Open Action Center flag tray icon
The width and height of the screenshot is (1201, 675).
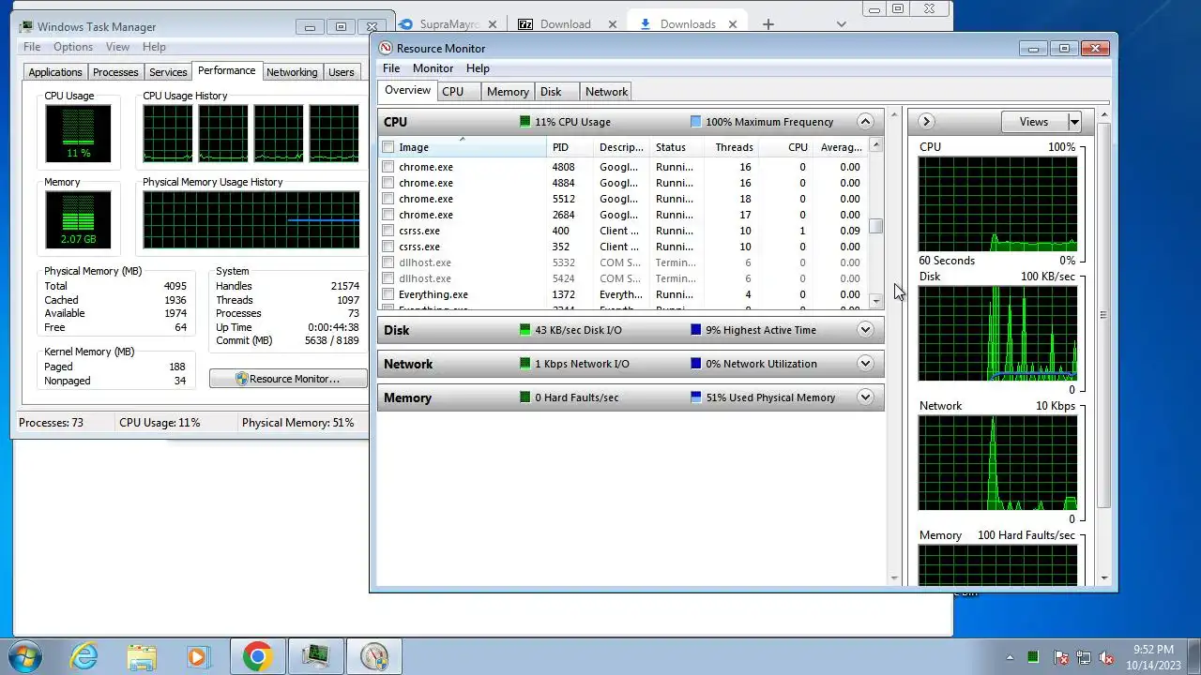tap(1061, 657)
